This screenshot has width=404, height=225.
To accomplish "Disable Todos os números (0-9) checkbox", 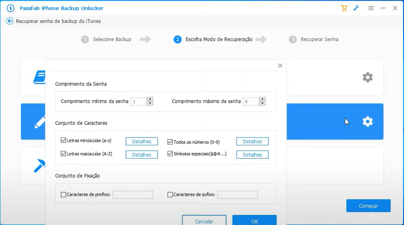I will (x=170, y=142).
